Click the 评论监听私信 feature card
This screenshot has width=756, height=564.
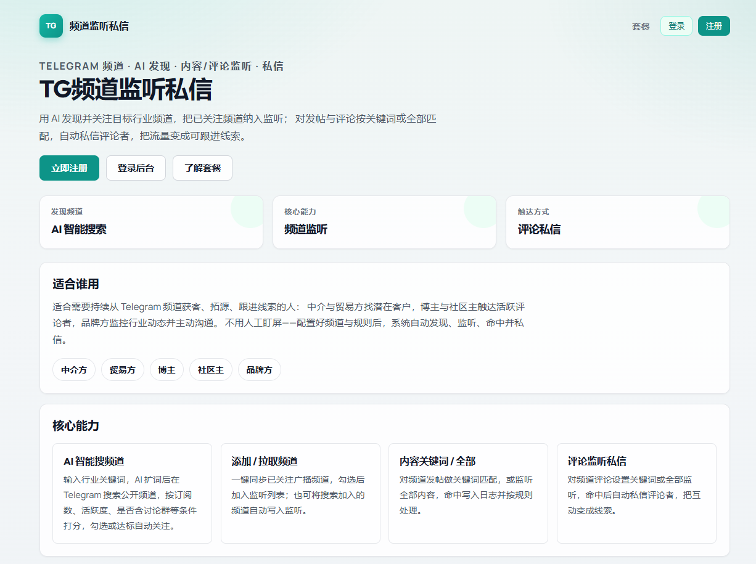point(636,493)
